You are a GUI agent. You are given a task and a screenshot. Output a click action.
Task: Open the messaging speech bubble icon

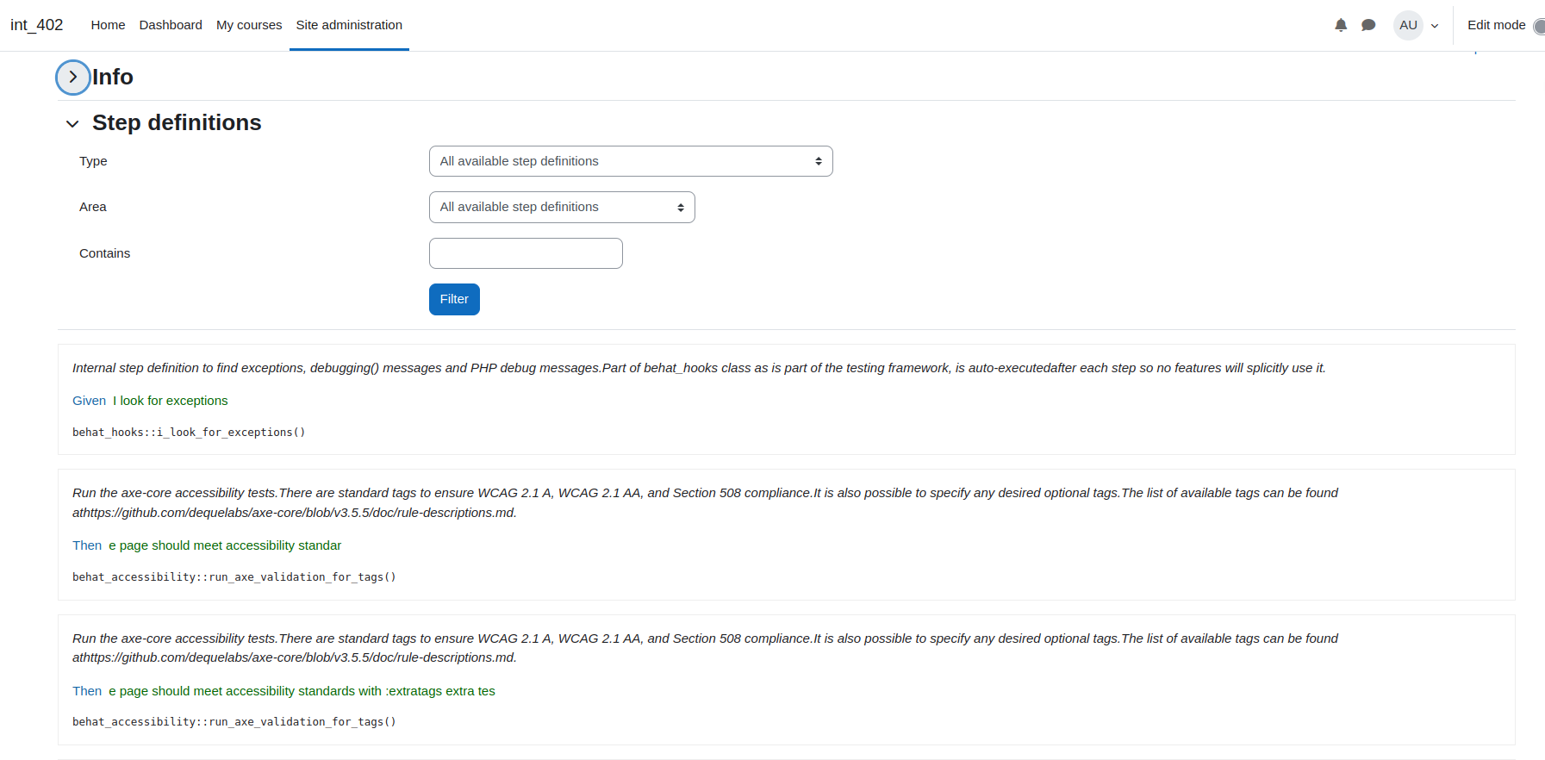[1368, 25]
